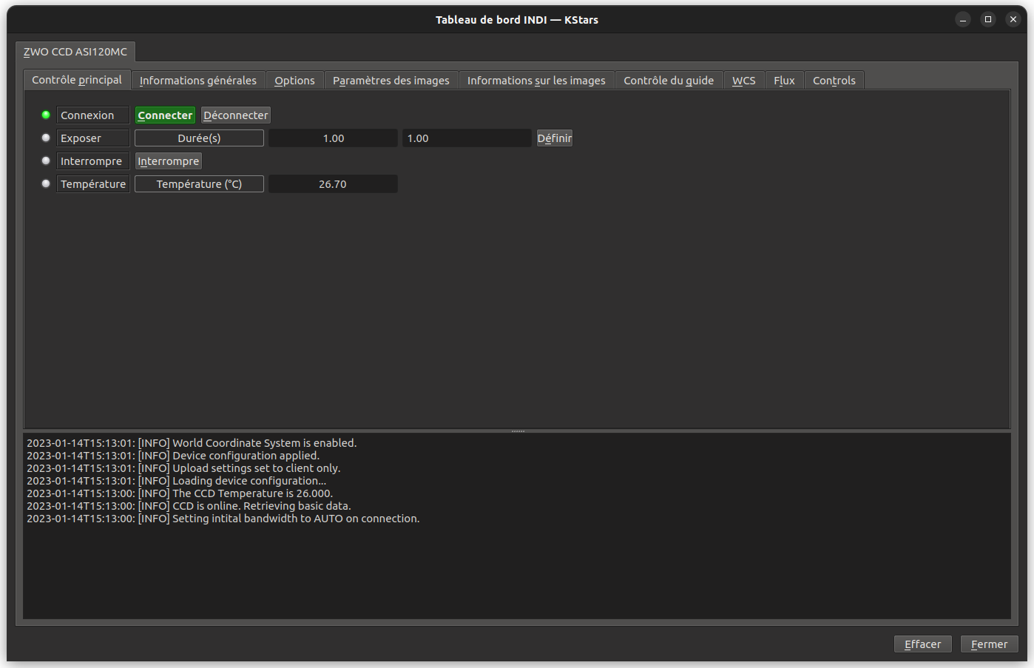1034x668 pixels.
Task: Click the Exposer status indicator light
Action: 46,138
